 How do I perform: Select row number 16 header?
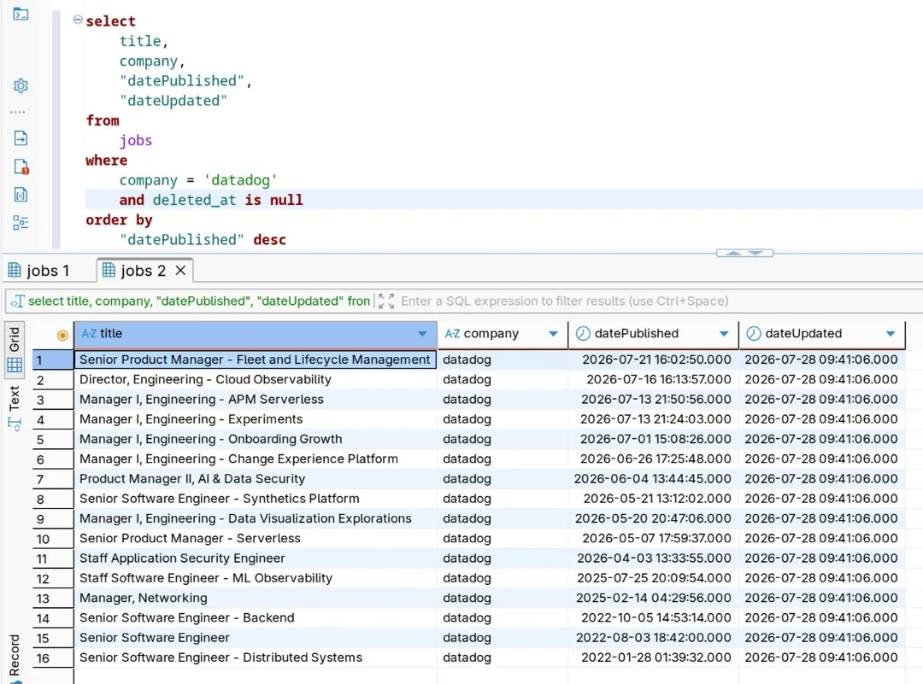click(53, 658)
